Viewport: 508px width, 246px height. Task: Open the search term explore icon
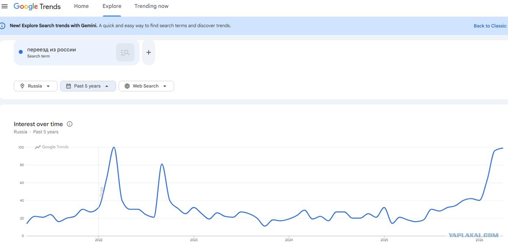[x=125, y=52]
